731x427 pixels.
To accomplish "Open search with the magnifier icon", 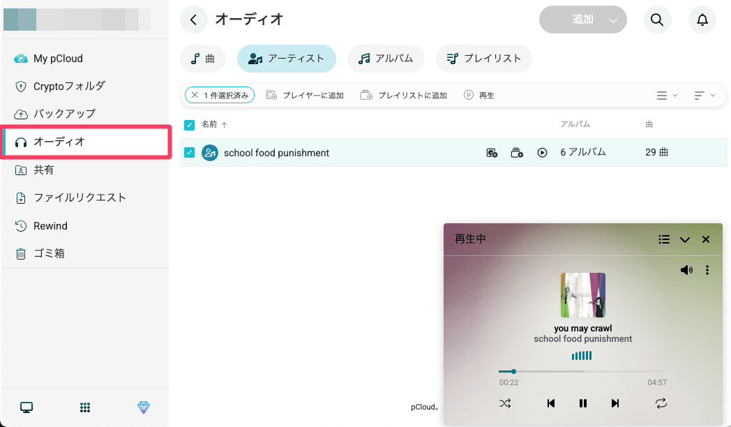I will coord(657,20).
